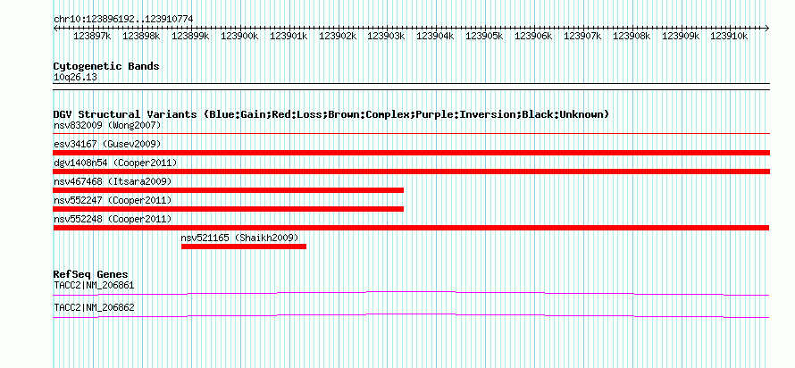Open the nsv521165 (Shaikh2009) label
The height and width of the screenshot is (368, 795).
point(239,238)
